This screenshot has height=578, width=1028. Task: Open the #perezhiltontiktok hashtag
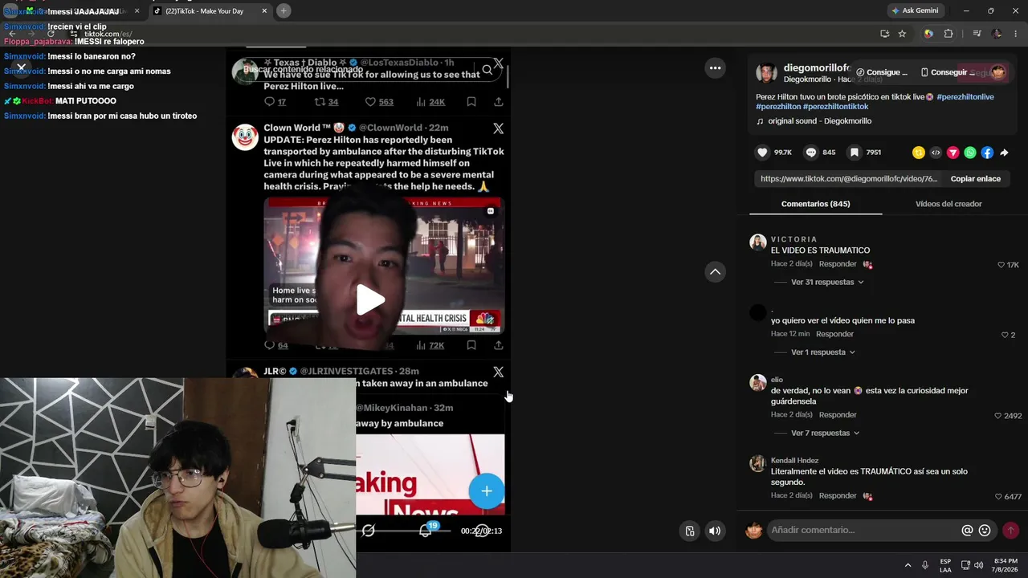click(835, 107)
